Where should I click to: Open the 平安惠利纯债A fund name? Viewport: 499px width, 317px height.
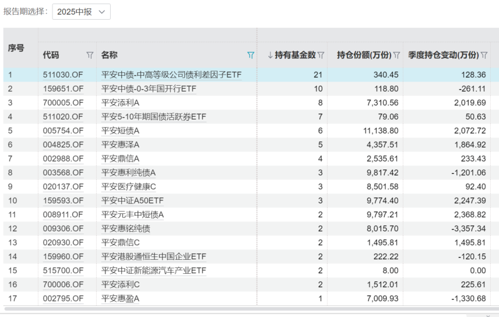click(x=128, y=173)
